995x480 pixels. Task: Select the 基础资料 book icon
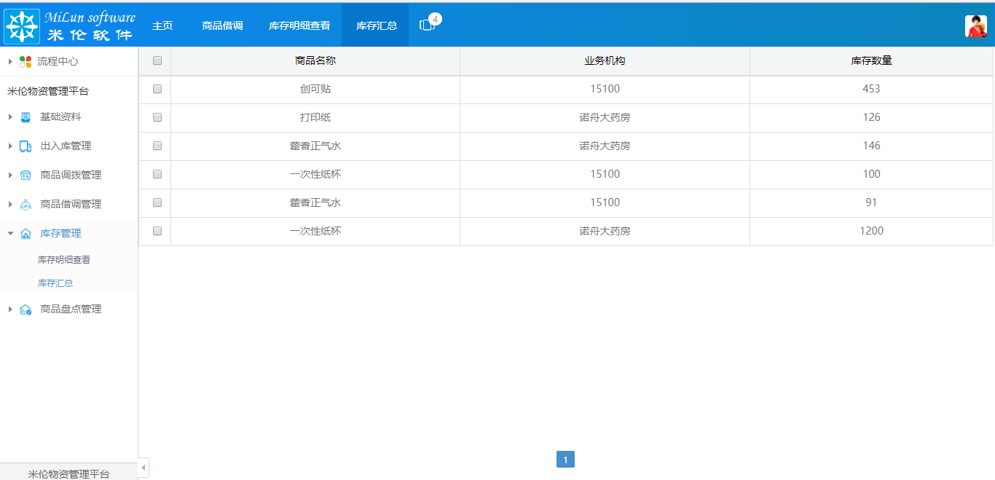pyautogui.click(x=25, y=117)
